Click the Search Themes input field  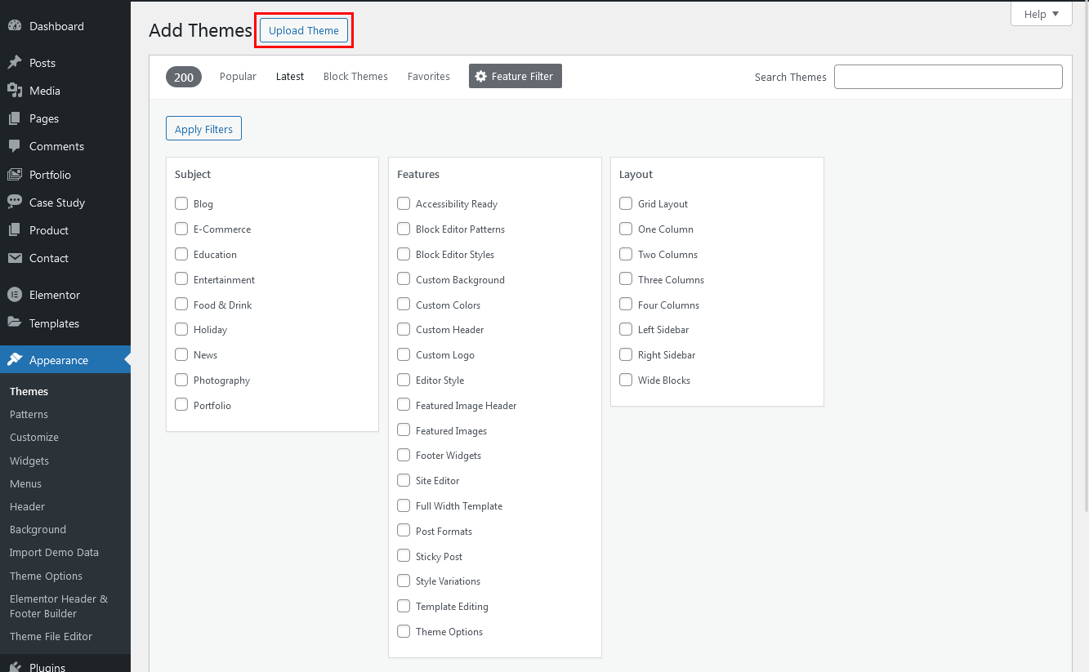[x=948, y=77]
